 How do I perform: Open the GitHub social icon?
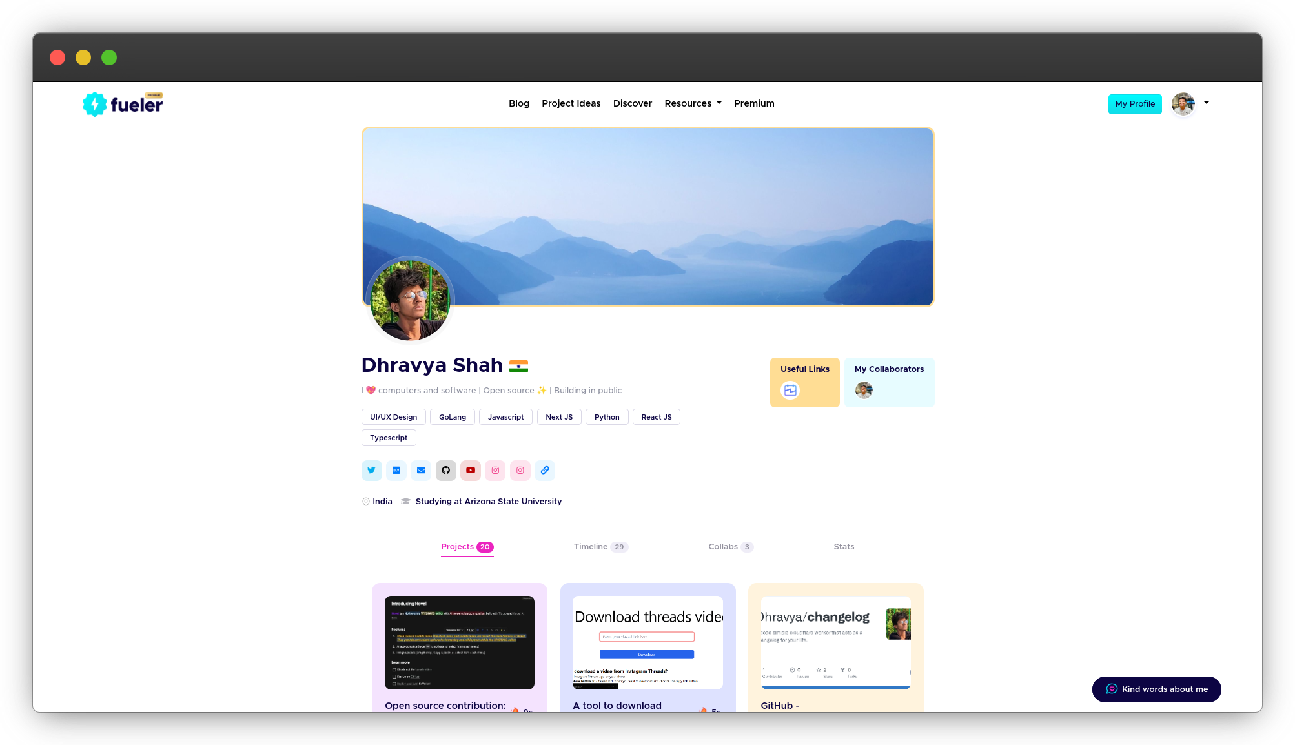445,471
